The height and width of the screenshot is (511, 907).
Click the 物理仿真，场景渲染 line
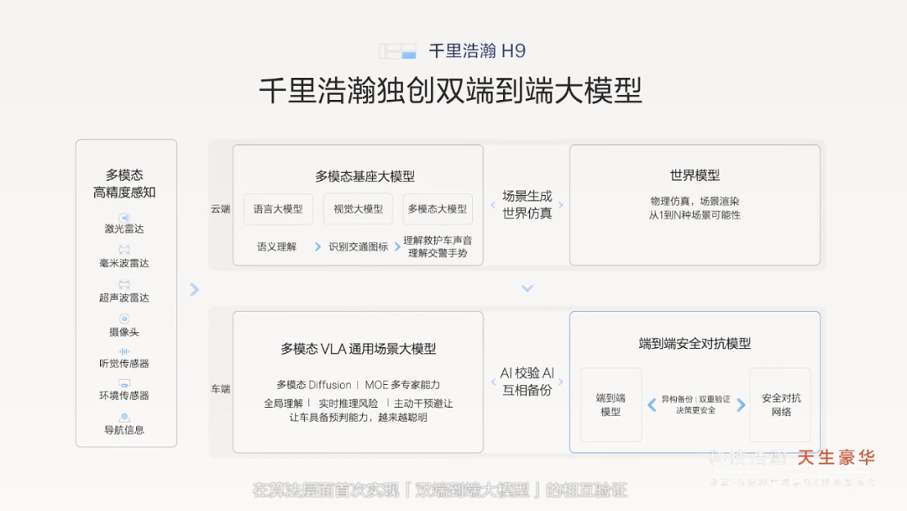(x=695, y=202)
